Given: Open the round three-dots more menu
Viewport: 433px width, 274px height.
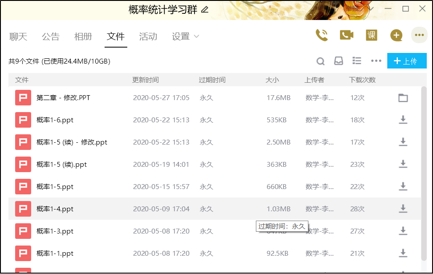Looking at the screenshot, I should click(419, 35).
